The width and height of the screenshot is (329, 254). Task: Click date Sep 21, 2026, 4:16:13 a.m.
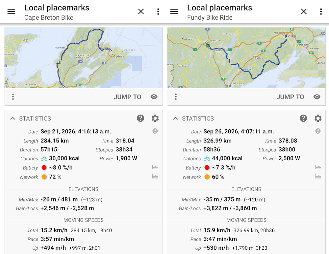[x=76, y=131]
